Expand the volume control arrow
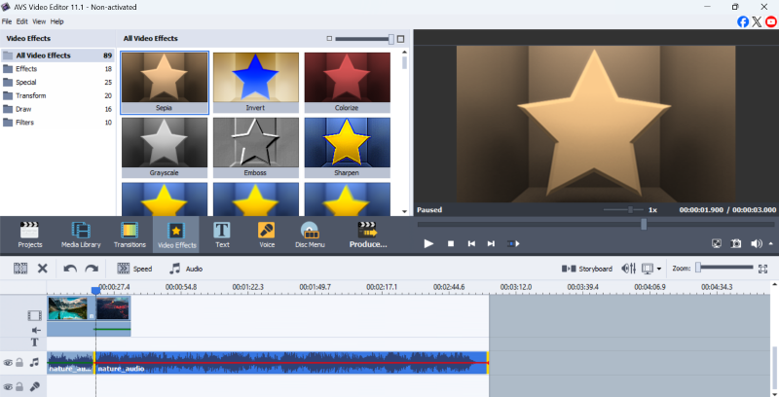 770,243
